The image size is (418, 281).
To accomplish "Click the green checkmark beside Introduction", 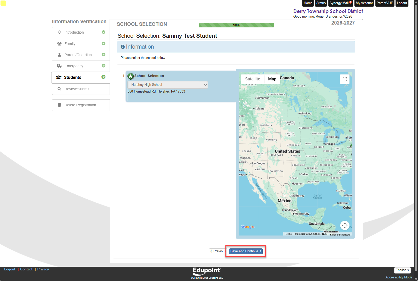I will tap(103, 32).
